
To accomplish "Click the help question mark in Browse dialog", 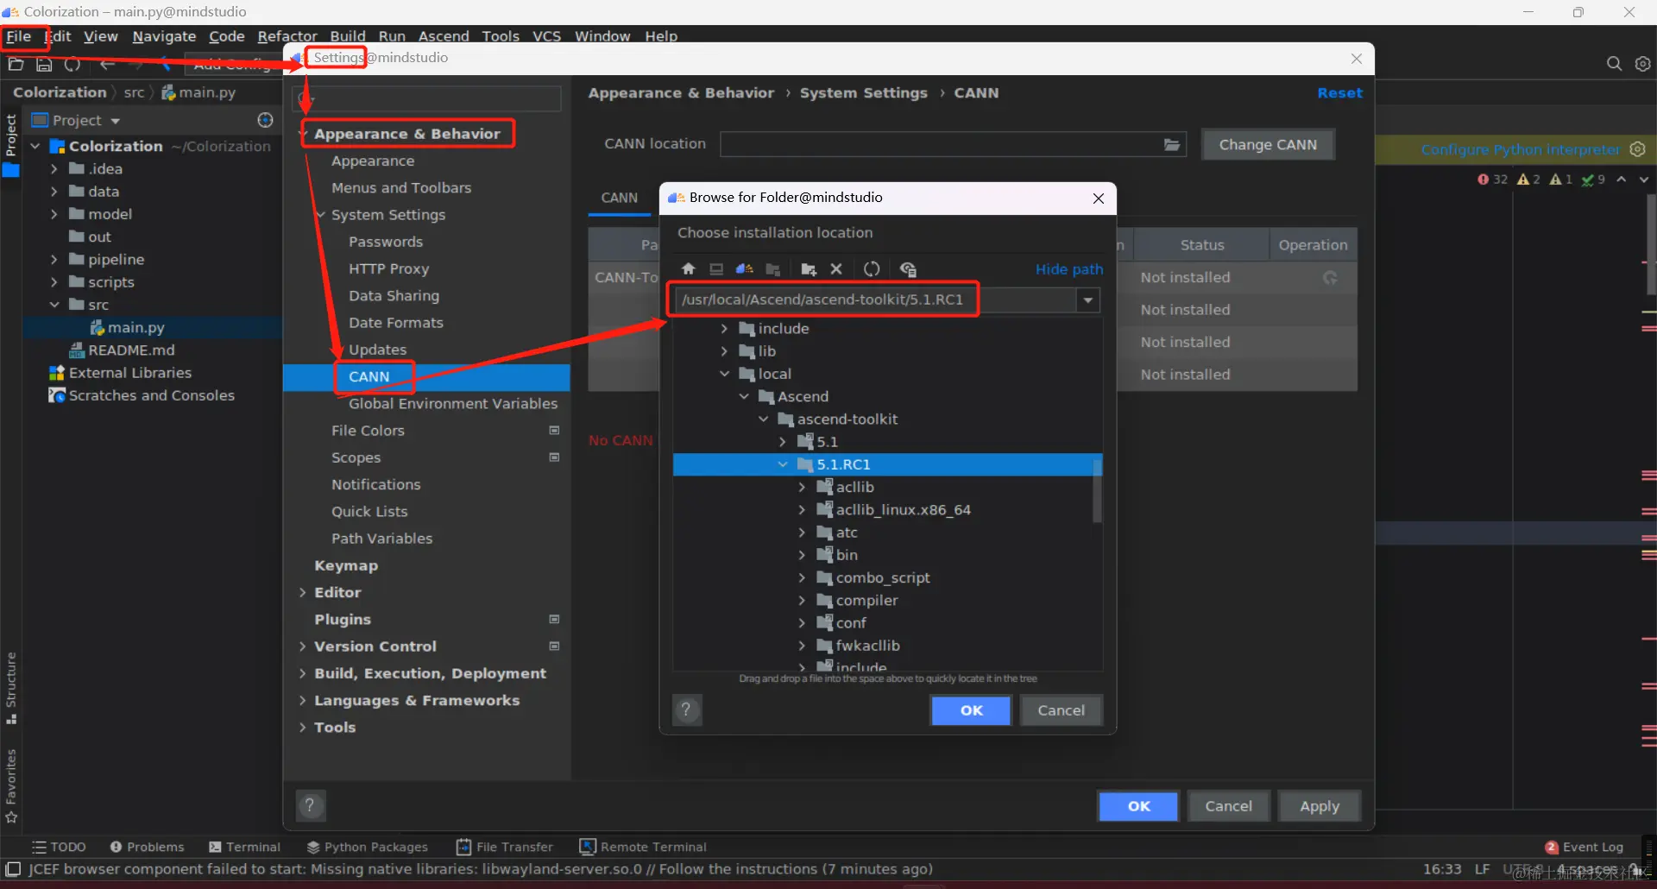I will click(686, 710).
